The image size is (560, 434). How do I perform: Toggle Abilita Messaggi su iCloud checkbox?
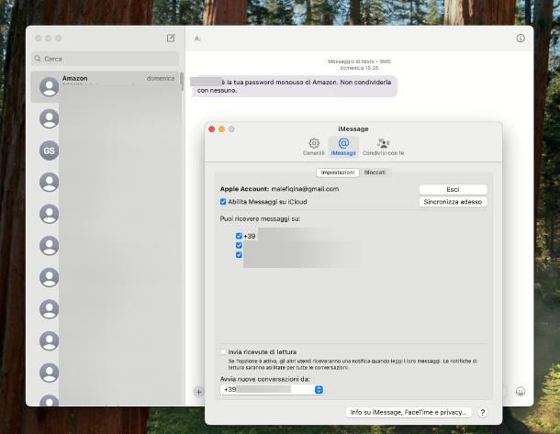click(x=223, y=202)
